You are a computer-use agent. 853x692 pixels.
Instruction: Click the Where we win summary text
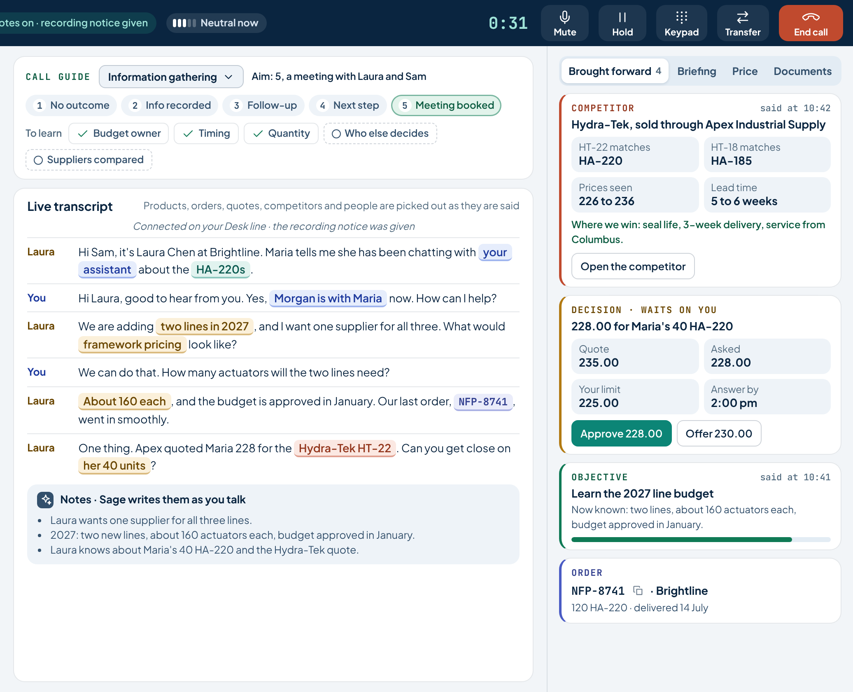pyautogui.click(x=698, y=232)
